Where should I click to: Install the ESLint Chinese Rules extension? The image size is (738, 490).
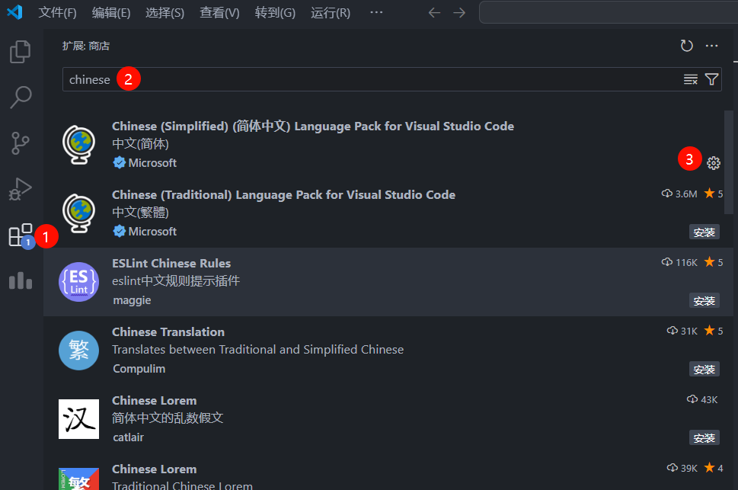(704, 300)
